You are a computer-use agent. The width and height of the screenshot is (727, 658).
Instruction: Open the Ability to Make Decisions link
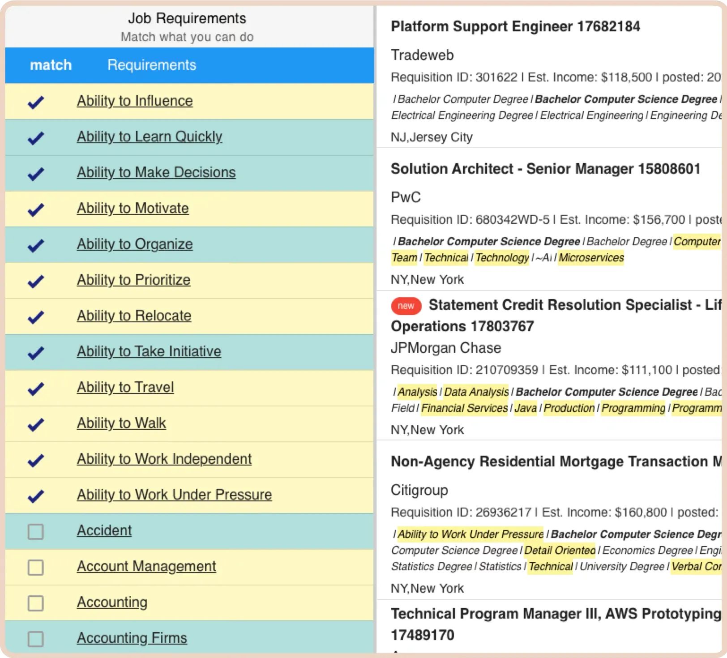156,172
